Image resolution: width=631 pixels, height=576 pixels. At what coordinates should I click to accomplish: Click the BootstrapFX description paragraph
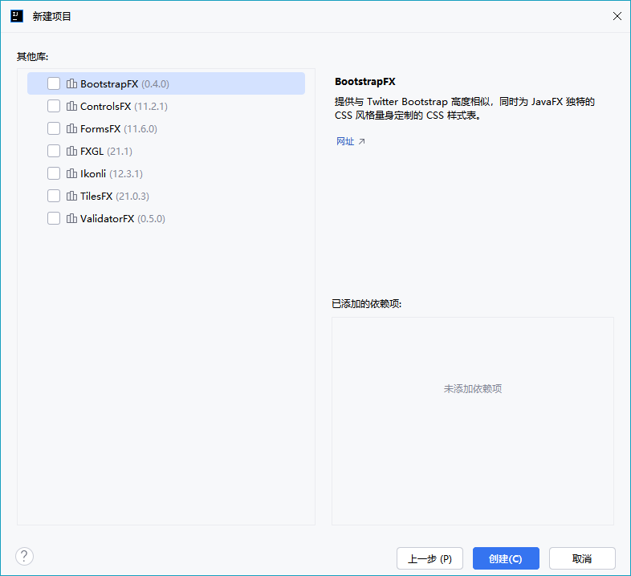point(465,108)
